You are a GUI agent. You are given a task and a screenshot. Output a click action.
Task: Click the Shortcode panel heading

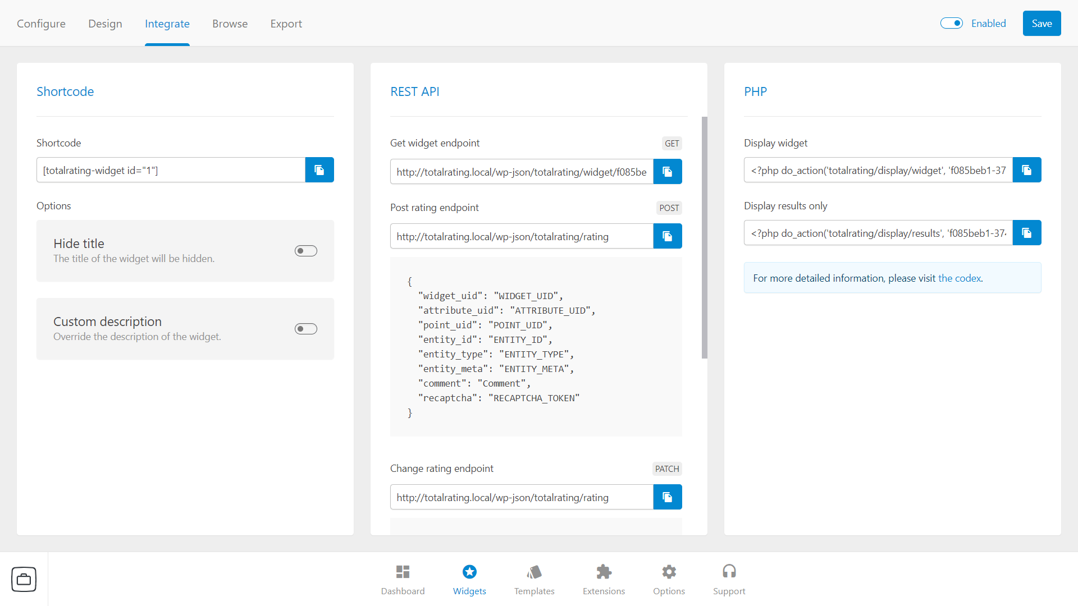click(x=65, y=91)
